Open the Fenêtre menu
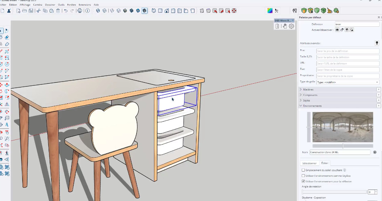382x201 pixels. 71,5
